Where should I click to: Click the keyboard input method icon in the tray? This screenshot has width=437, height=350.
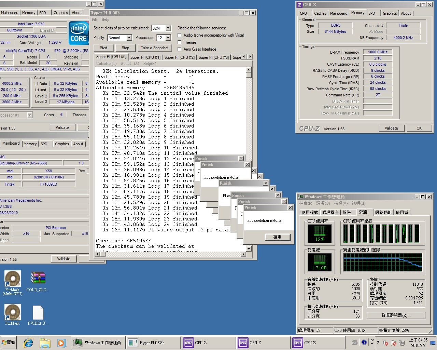pyautogui.click(x=355, y=342)
